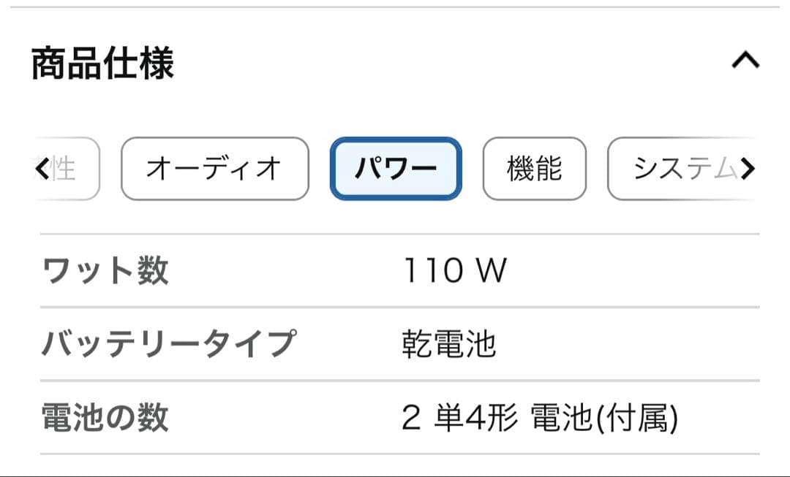
Task: Reselect the active パワー tab chip
Action: pyautogui.click(x=396, y=168)
